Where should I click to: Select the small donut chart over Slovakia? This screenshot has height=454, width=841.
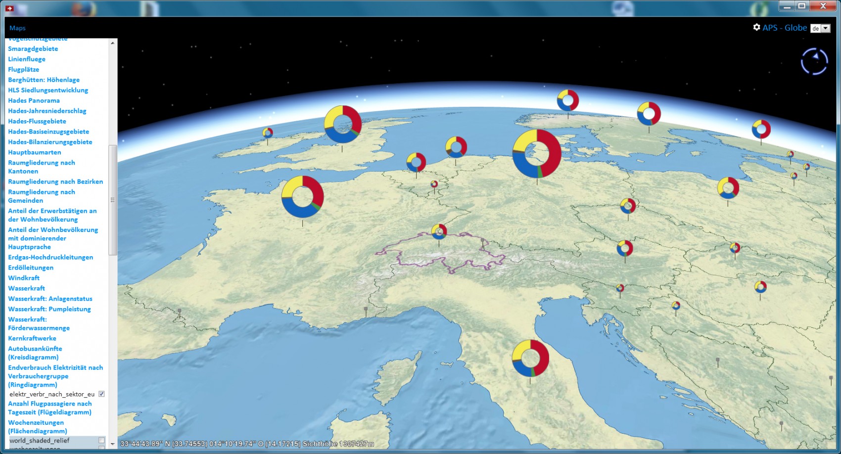click(x=735, y=248)
